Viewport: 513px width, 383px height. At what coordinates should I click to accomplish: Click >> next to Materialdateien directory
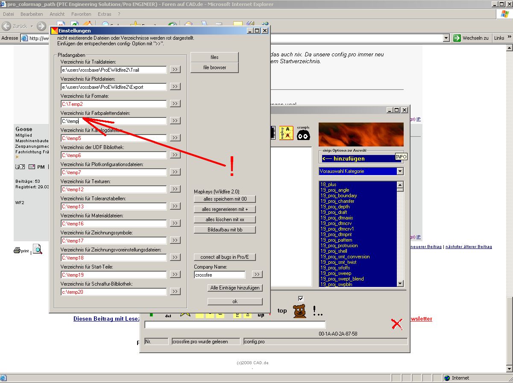pos(175,223)
